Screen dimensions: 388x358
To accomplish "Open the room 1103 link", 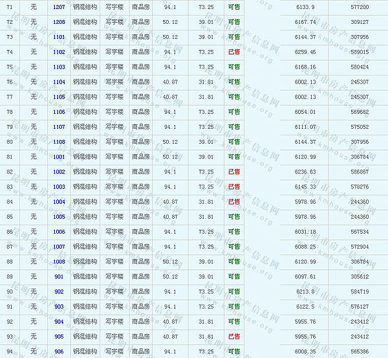I will click(x=59, y=67).
